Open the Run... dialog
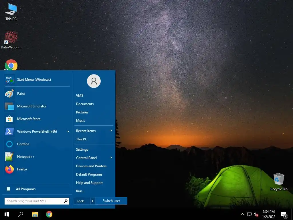Screen dimensions: 293x220 pos(80,191)
